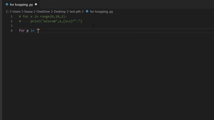Open the 'Desktop' breadcrumb folder
214x120 pixels.
60,12
